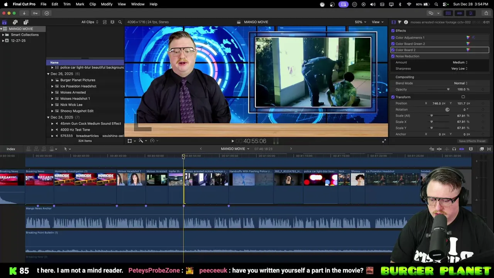
Task: Open the Mark menu
Action: 80,4
